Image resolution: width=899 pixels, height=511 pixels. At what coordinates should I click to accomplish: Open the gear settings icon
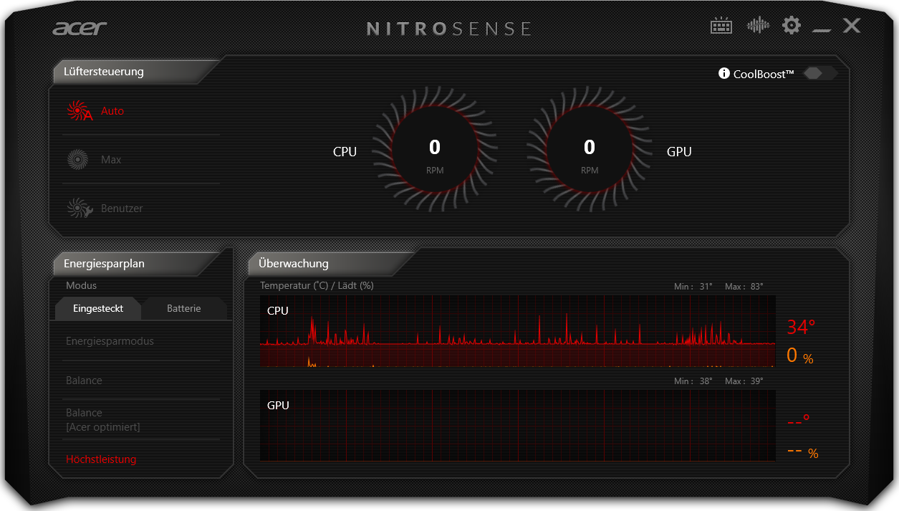point(792,26)
